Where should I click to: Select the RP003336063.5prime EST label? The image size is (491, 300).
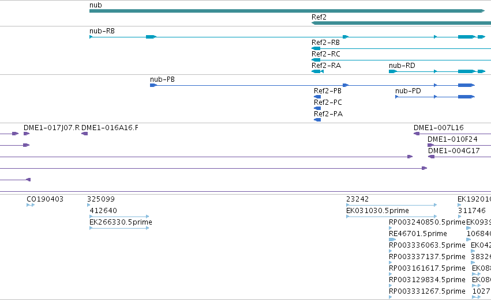pyautogui.click(x=427, y=246)
